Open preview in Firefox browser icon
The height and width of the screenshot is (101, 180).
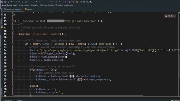pyautogui.click(x=169, y=16)
